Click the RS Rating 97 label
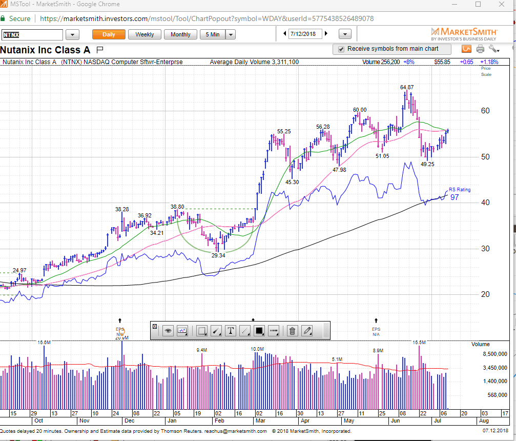Image resolution: width=516 pixels, height=441 pixels. point(460,194)
